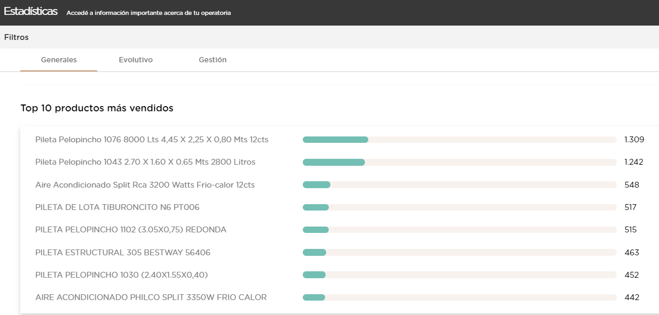Click the progress bar for PELOPINCHO 1030
The height and width of the screenshot is (315, 659).
coord(460,275)
